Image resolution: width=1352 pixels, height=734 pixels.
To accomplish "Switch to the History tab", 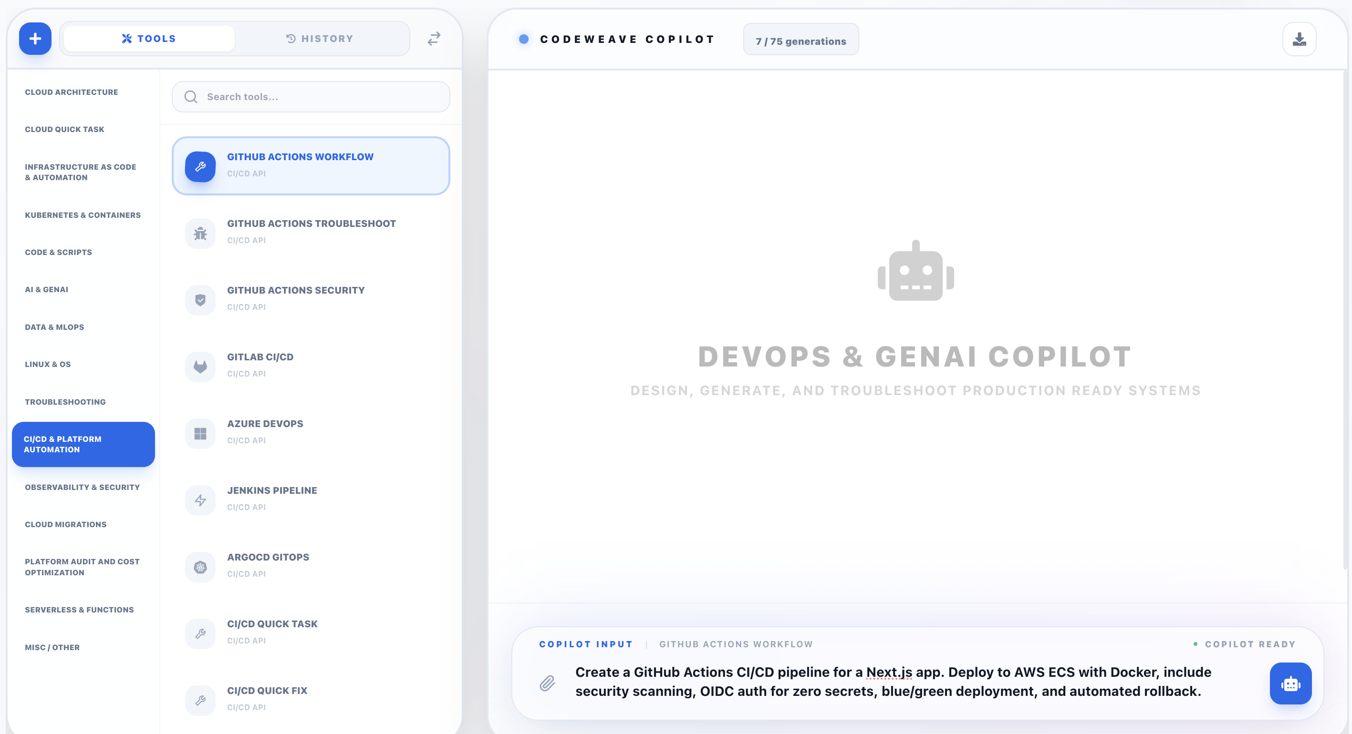I will [x=321, y=38].
